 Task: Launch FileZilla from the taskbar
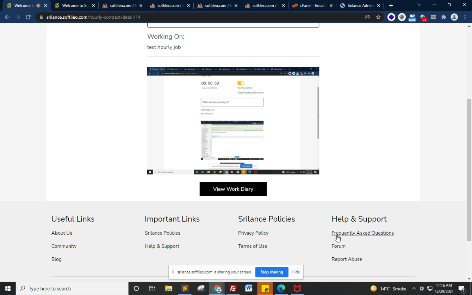click(233, 289)
